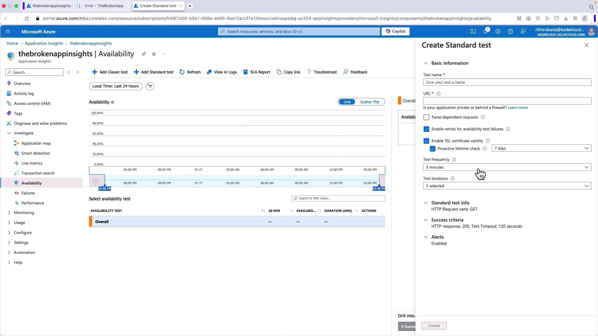Viewport: 598px width, 336px height.
Task: Open the notifications bell
Action: (485, 31)
